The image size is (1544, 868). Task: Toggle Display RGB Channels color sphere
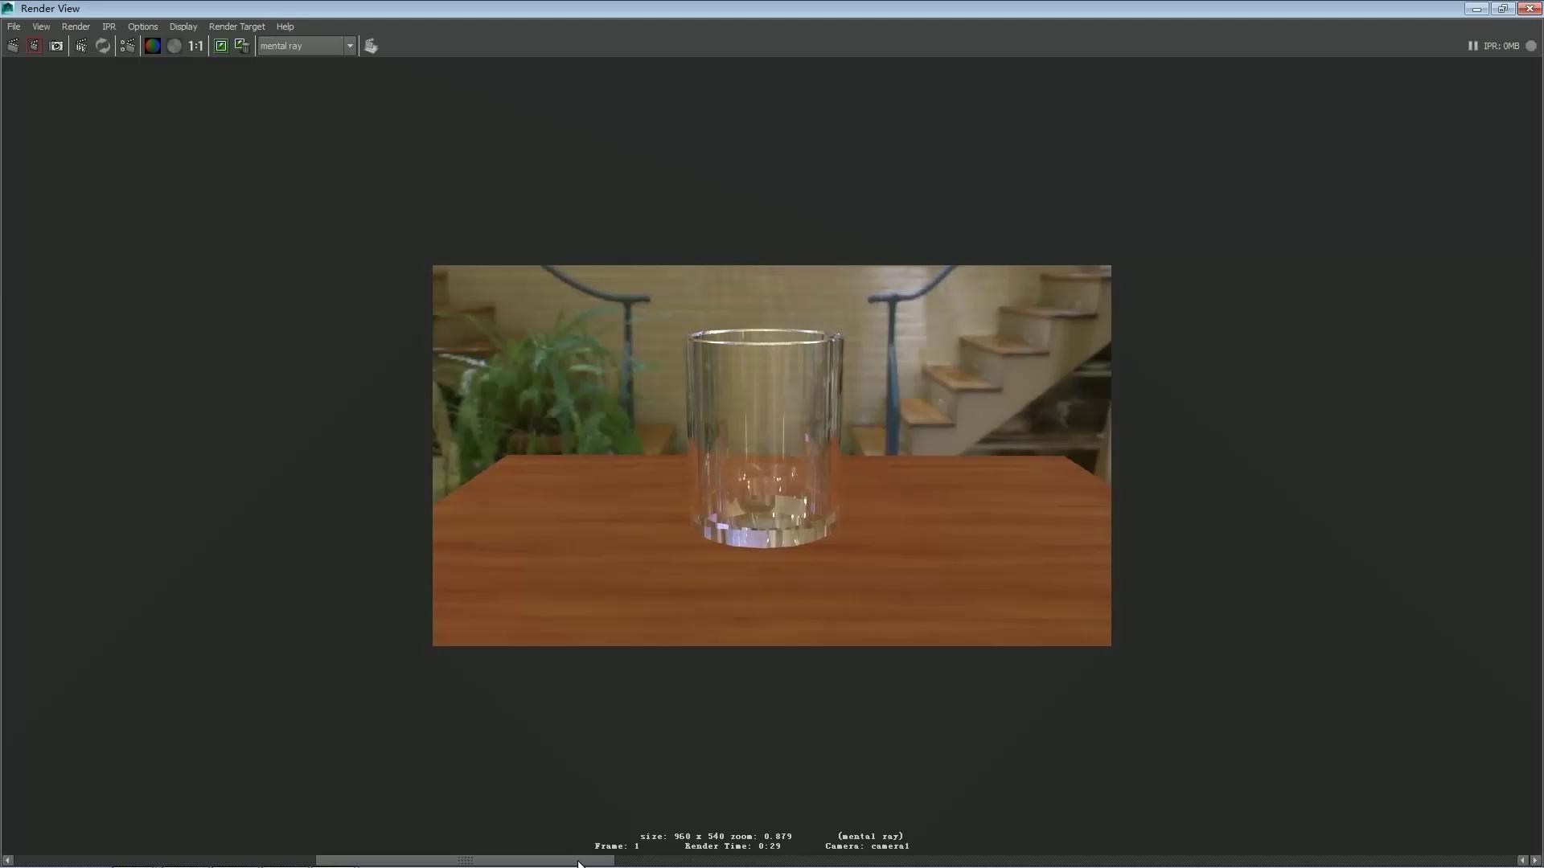pyautogui.click(x=152, y=46)
